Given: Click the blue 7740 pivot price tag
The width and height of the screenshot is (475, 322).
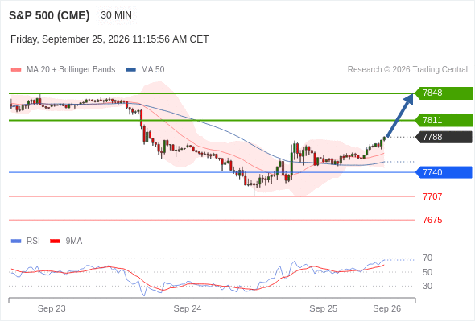Looking at the screenshot, I should pos(444,172).
